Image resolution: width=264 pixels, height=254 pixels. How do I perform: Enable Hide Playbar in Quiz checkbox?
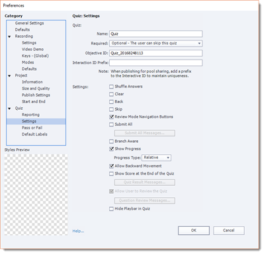point(111,209)
